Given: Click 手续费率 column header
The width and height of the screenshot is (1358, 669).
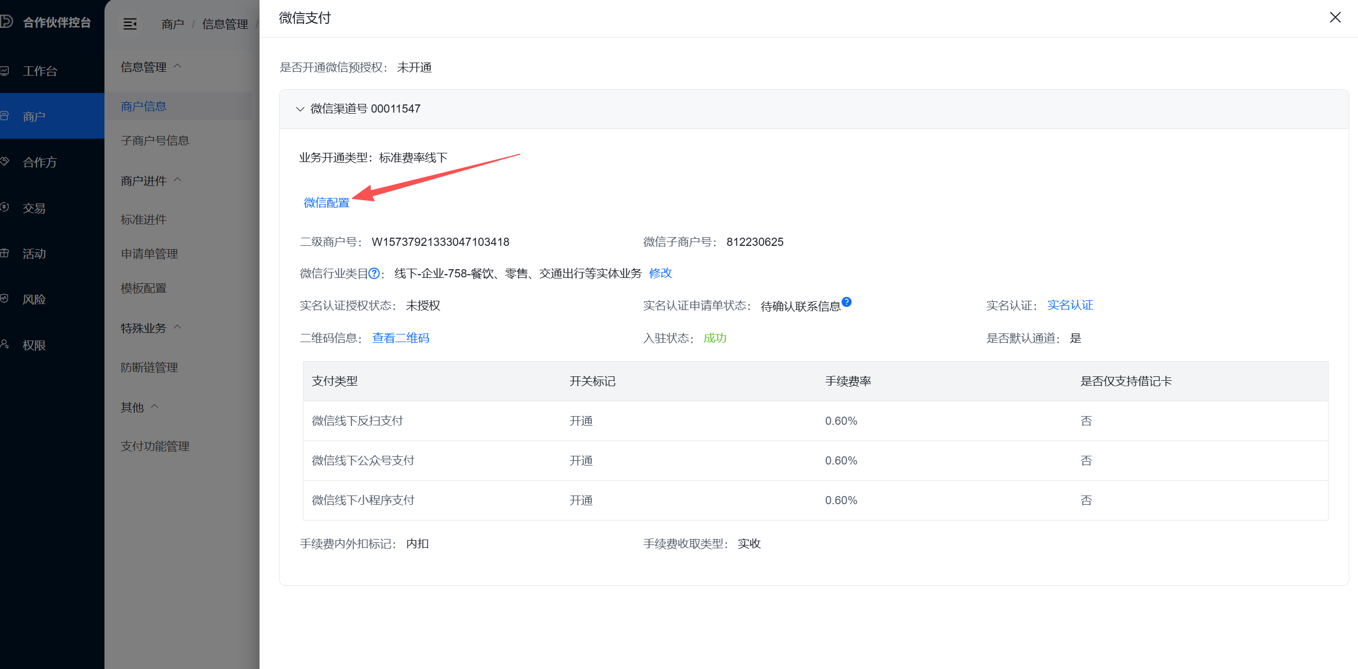Looking at the screenshot, I should [x=848, y=381].
